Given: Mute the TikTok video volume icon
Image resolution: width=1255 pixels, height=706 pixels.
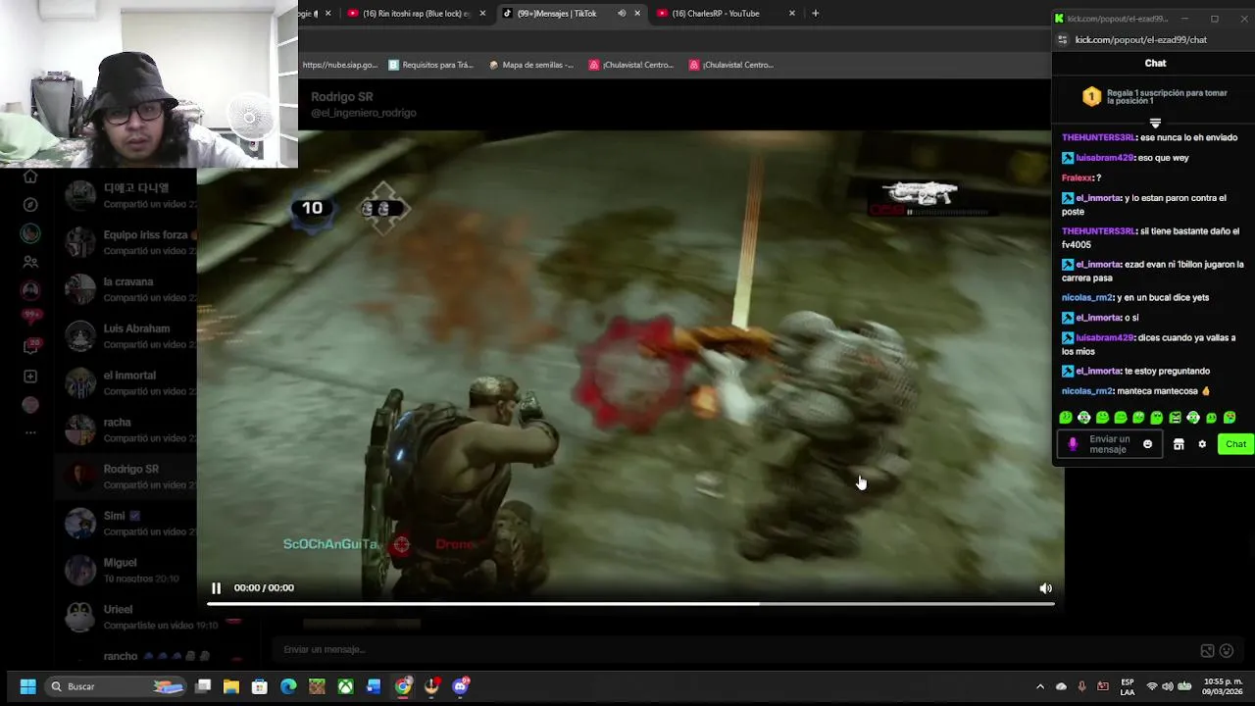Looking at the screenshot, I should [x=1045, y=588].
